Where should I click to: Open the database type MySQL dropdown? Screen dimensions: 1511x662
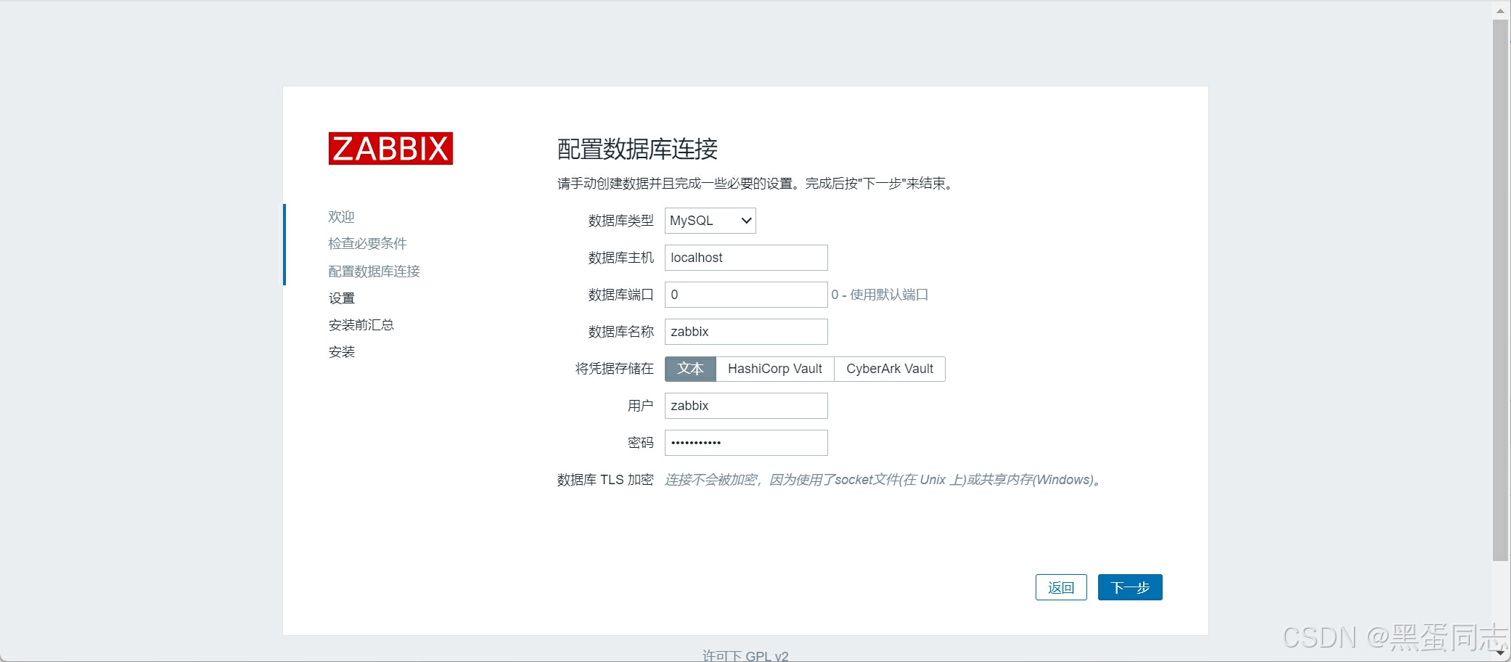tap(710, 221)
